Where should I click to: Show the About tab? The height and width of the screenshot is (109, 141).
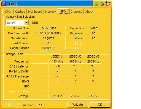pos(89,12)
